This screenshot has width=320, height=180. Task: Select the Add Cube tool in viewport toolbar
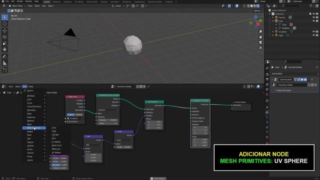4,70
